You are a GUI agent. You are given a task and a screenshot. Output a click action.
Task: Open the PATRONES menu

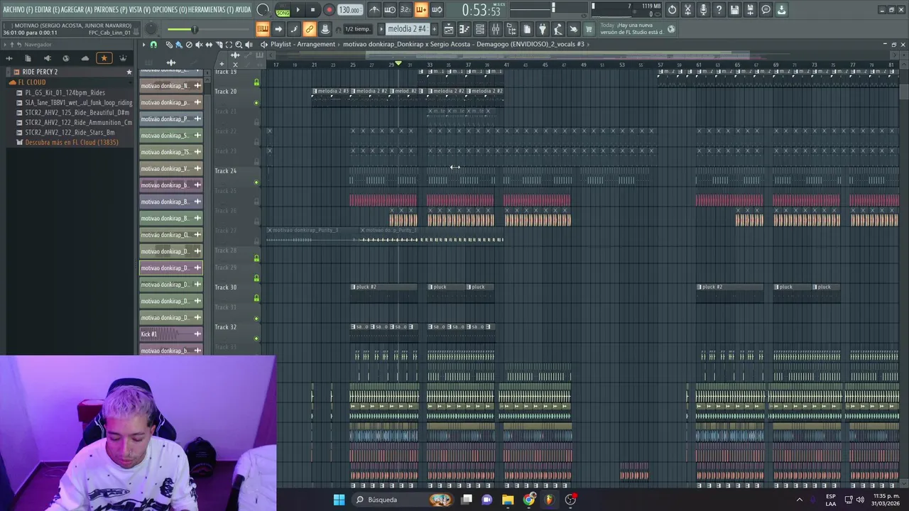pyautogui.click(x=111, y=10)
